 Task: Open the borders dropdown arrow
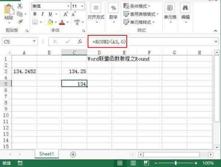click(41, 22)
